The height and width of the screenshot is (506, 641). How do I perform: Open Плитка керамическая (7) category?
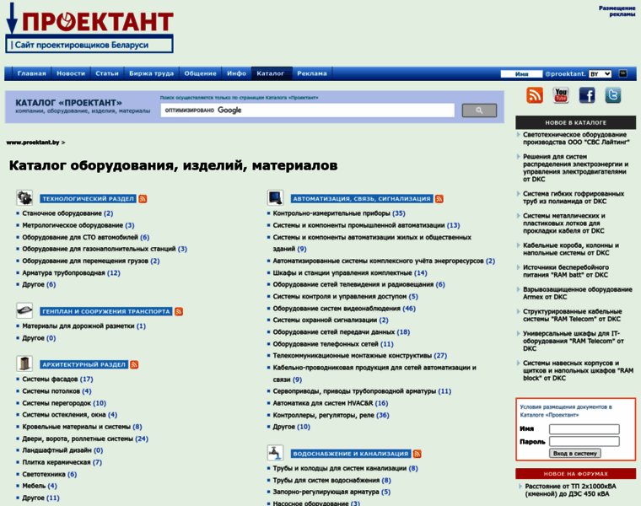click(62, 462)
